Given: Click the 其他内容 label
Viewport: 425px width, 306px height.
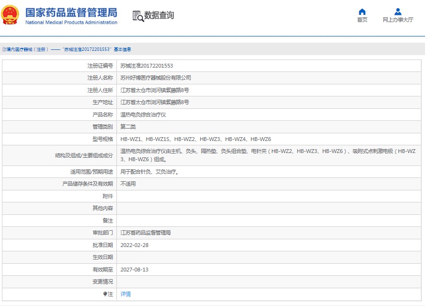Looking at the screenshot, I should pos(103,208).
